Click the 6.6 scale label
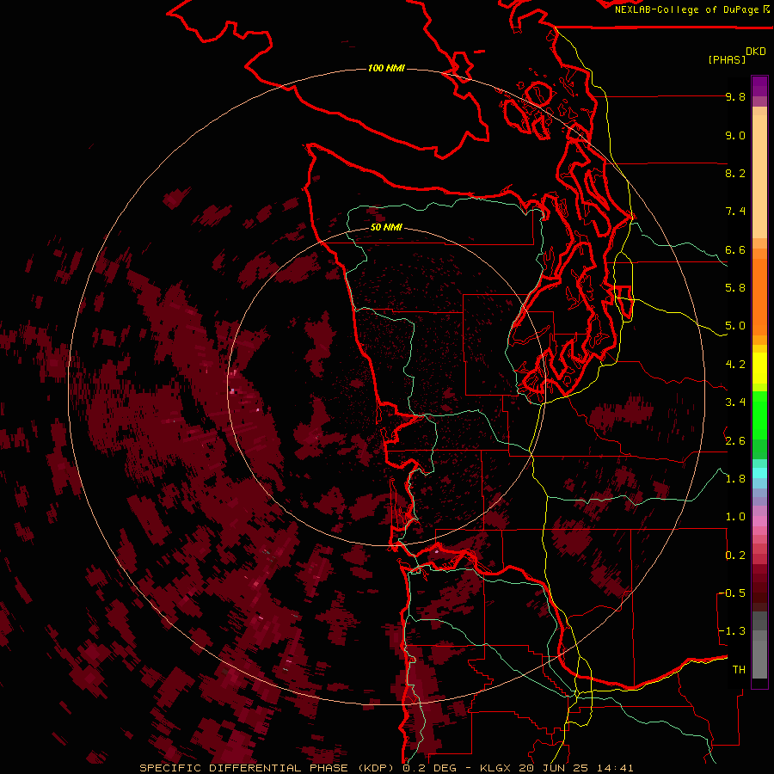The width and height of the screenshot is (774, 774). click(735, 249)
